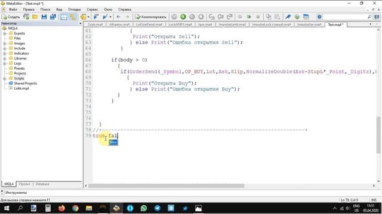
Task: Select Shared Projects in Navigator
Action: coord(25,83)
